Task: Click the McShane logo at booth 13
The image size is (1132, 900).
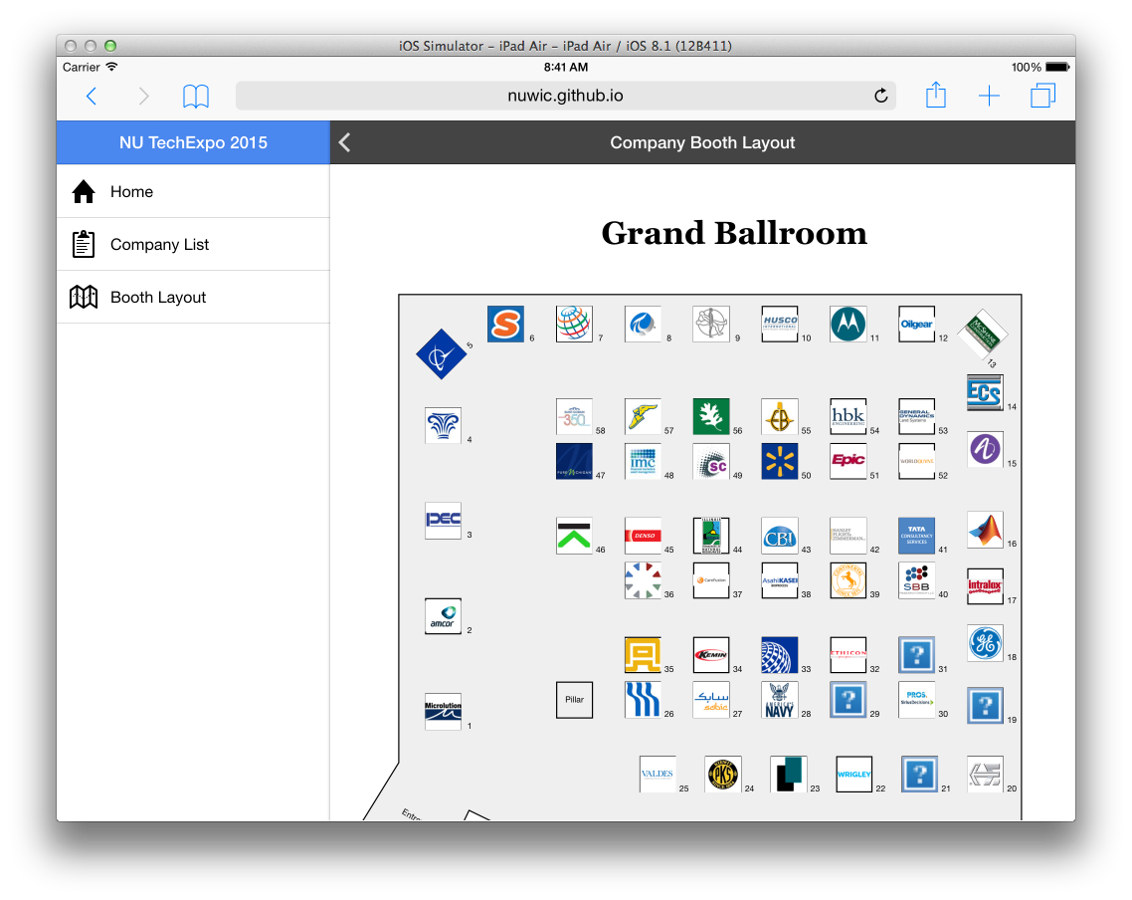Action: (982, 333)
